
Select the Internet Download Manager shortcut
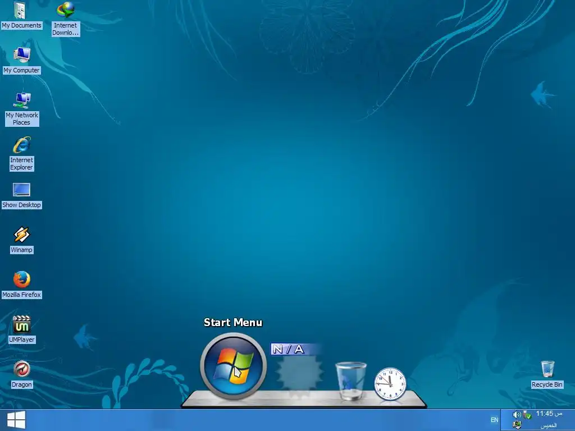(x=65, y=19)
